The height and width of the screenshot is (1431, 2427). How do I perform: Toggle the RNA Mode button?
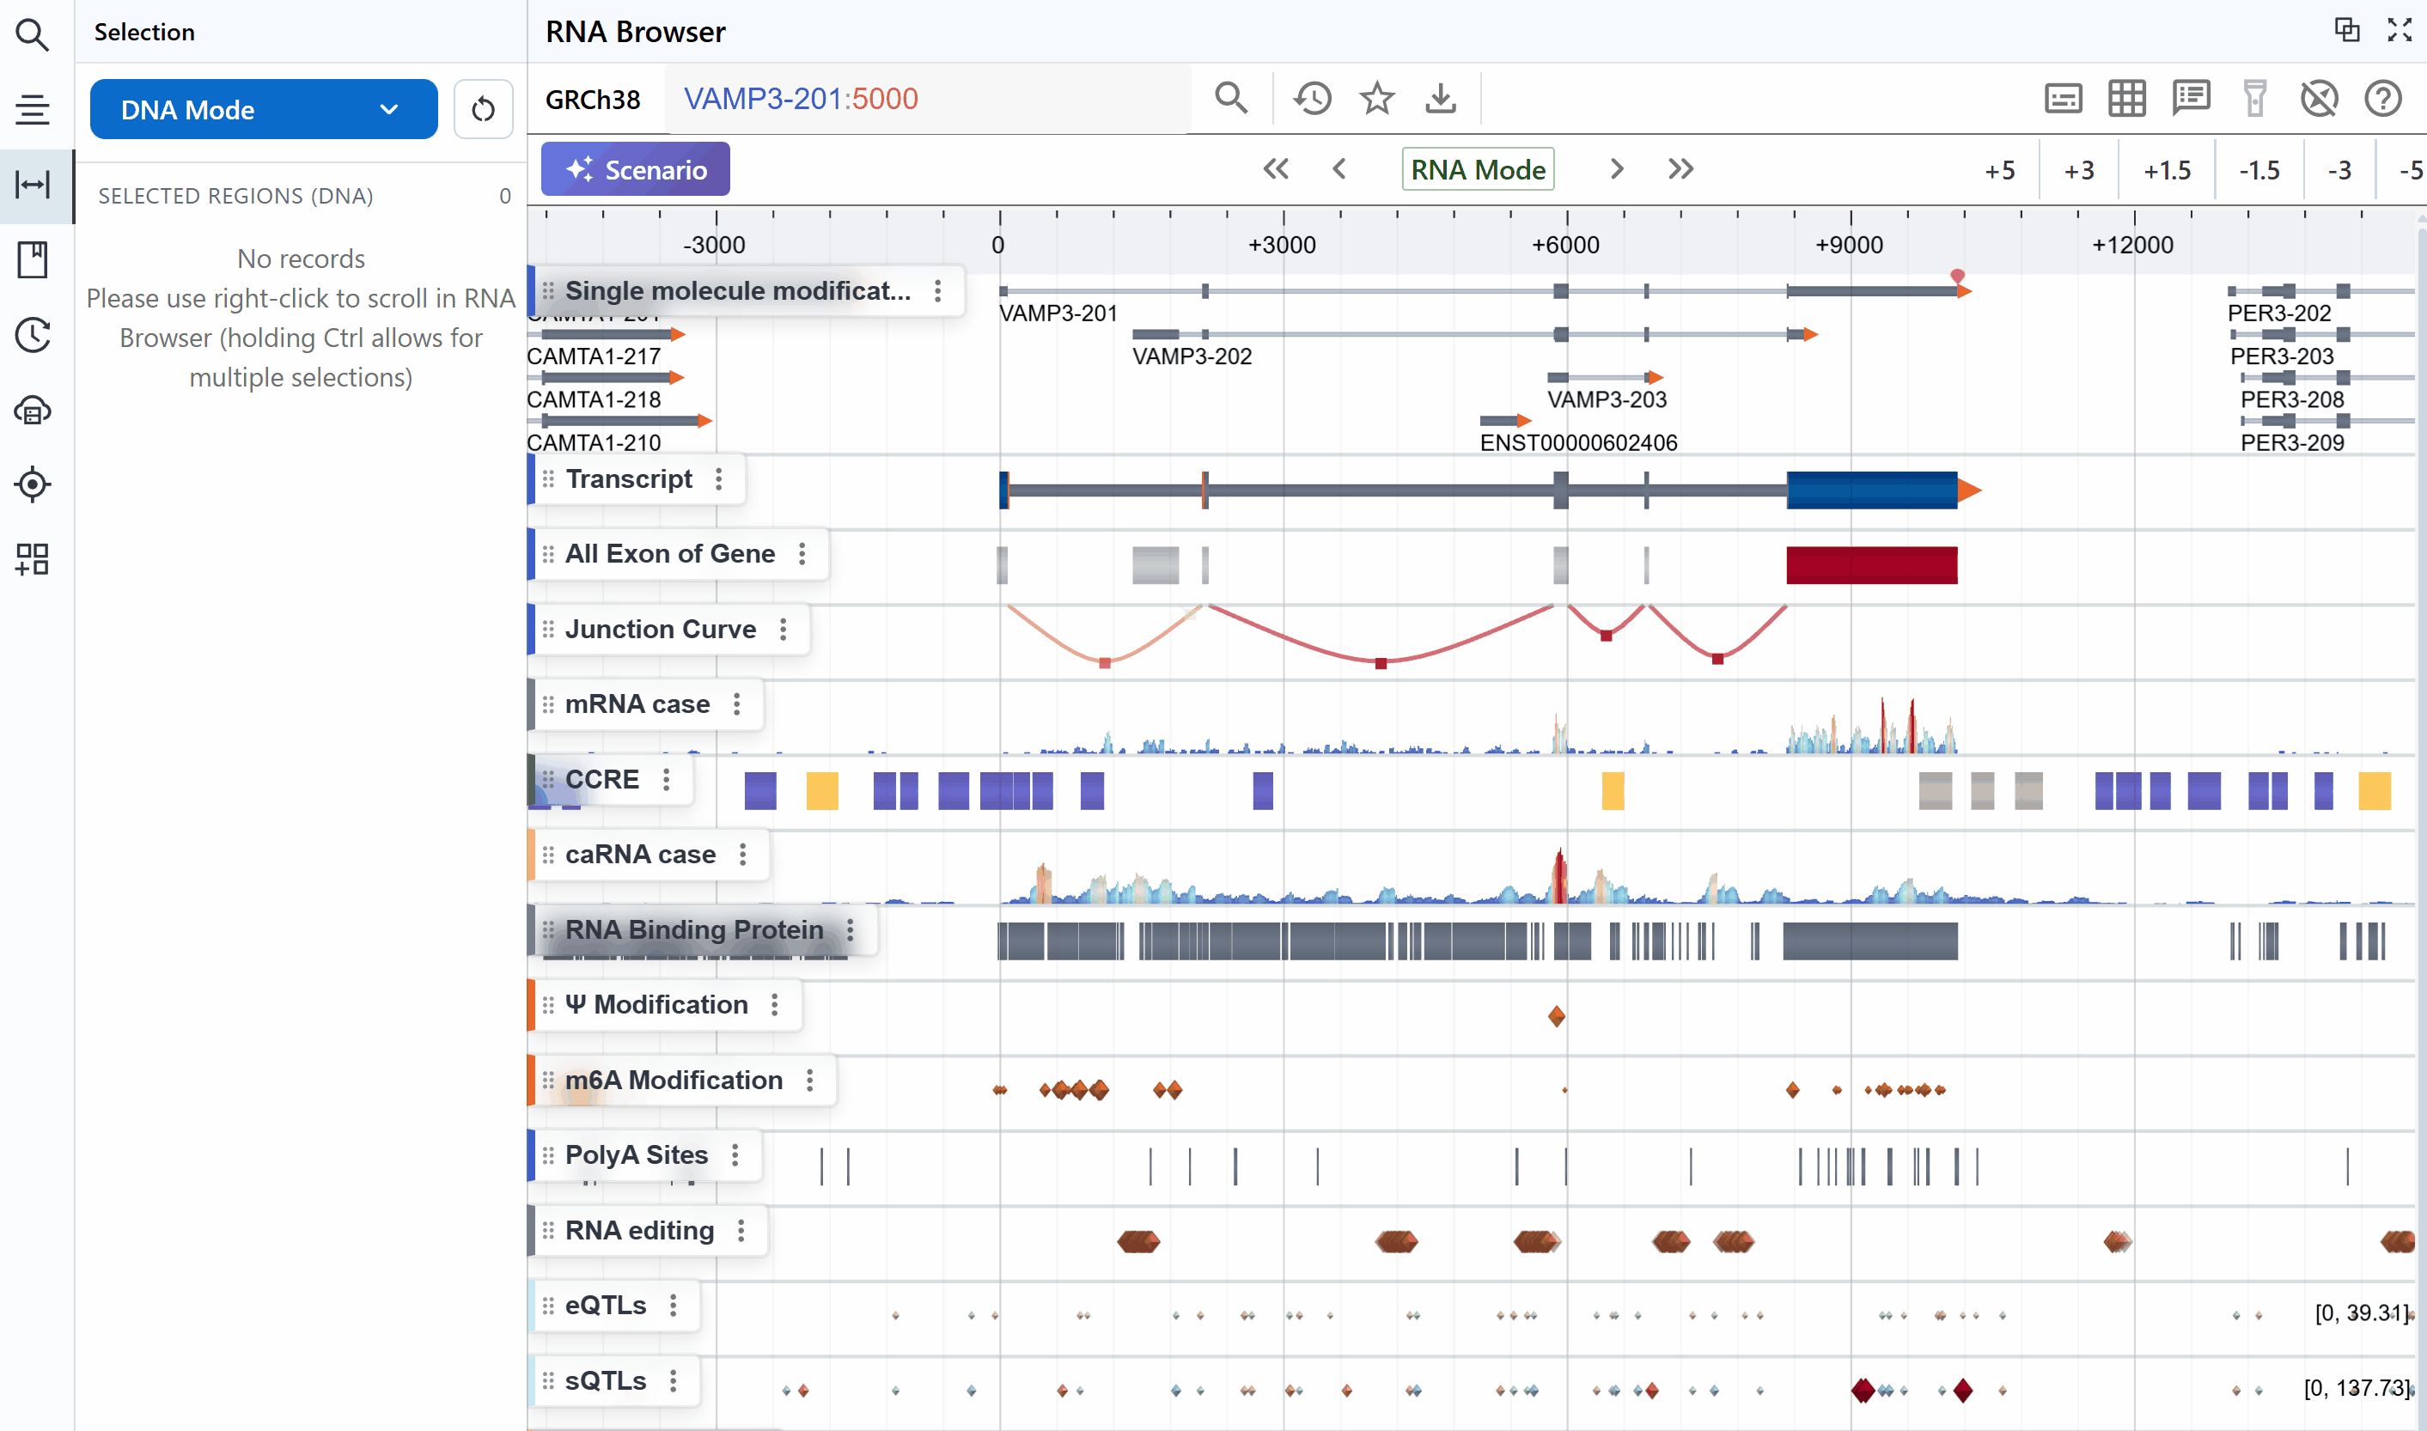[1477, 170]
